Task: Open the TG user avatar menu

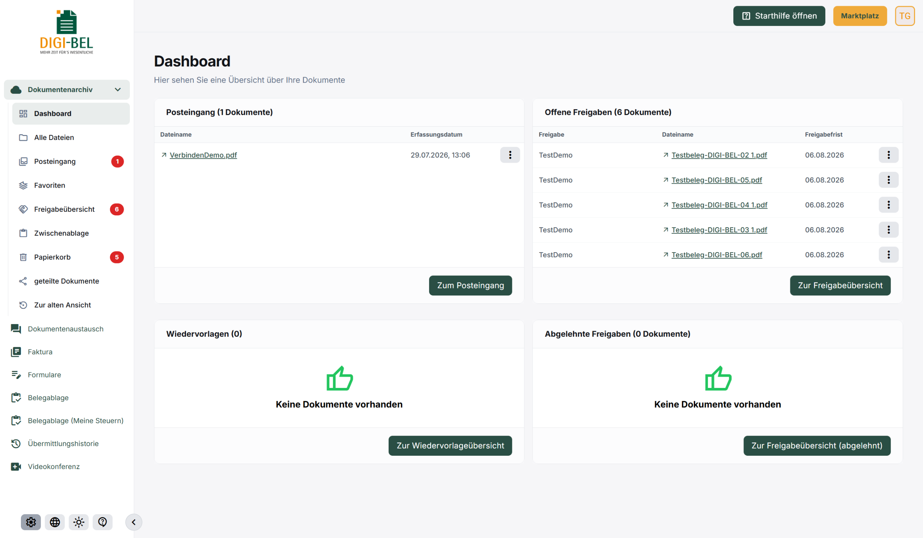Action: pos(905,16)
